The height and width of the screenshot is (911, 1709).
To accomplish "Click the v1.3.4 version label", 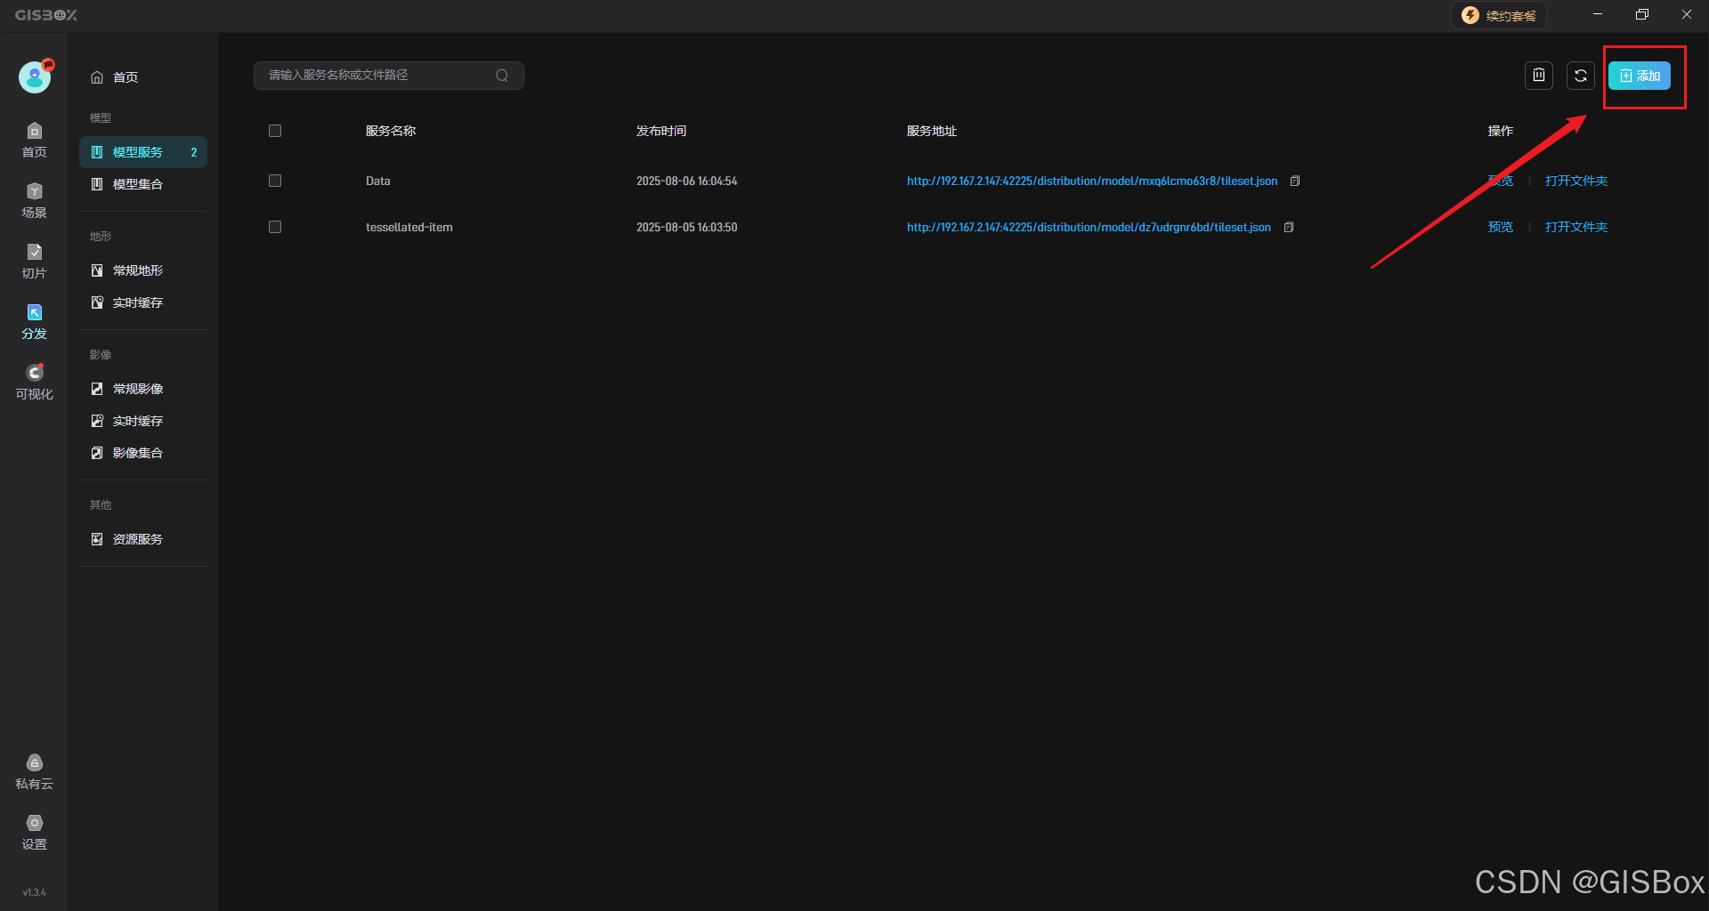I will (x=35, y=892).
